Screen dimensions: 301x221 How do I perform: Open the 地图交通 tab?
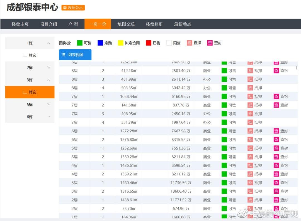(126, 24)
